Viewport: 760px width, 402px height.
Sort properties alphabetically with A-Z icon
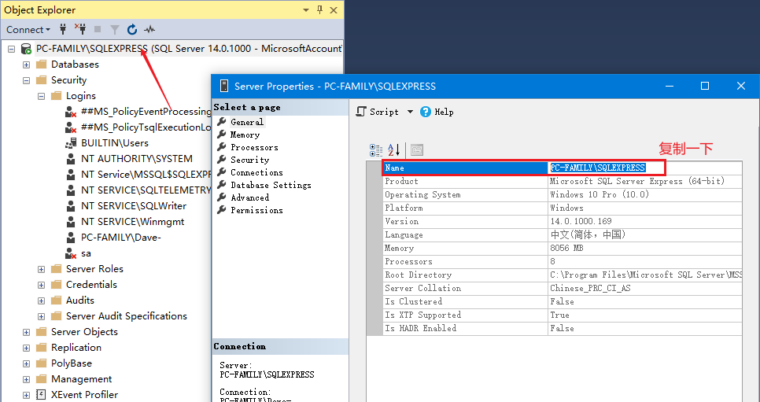pyautogui.click(x=393, y=149)
